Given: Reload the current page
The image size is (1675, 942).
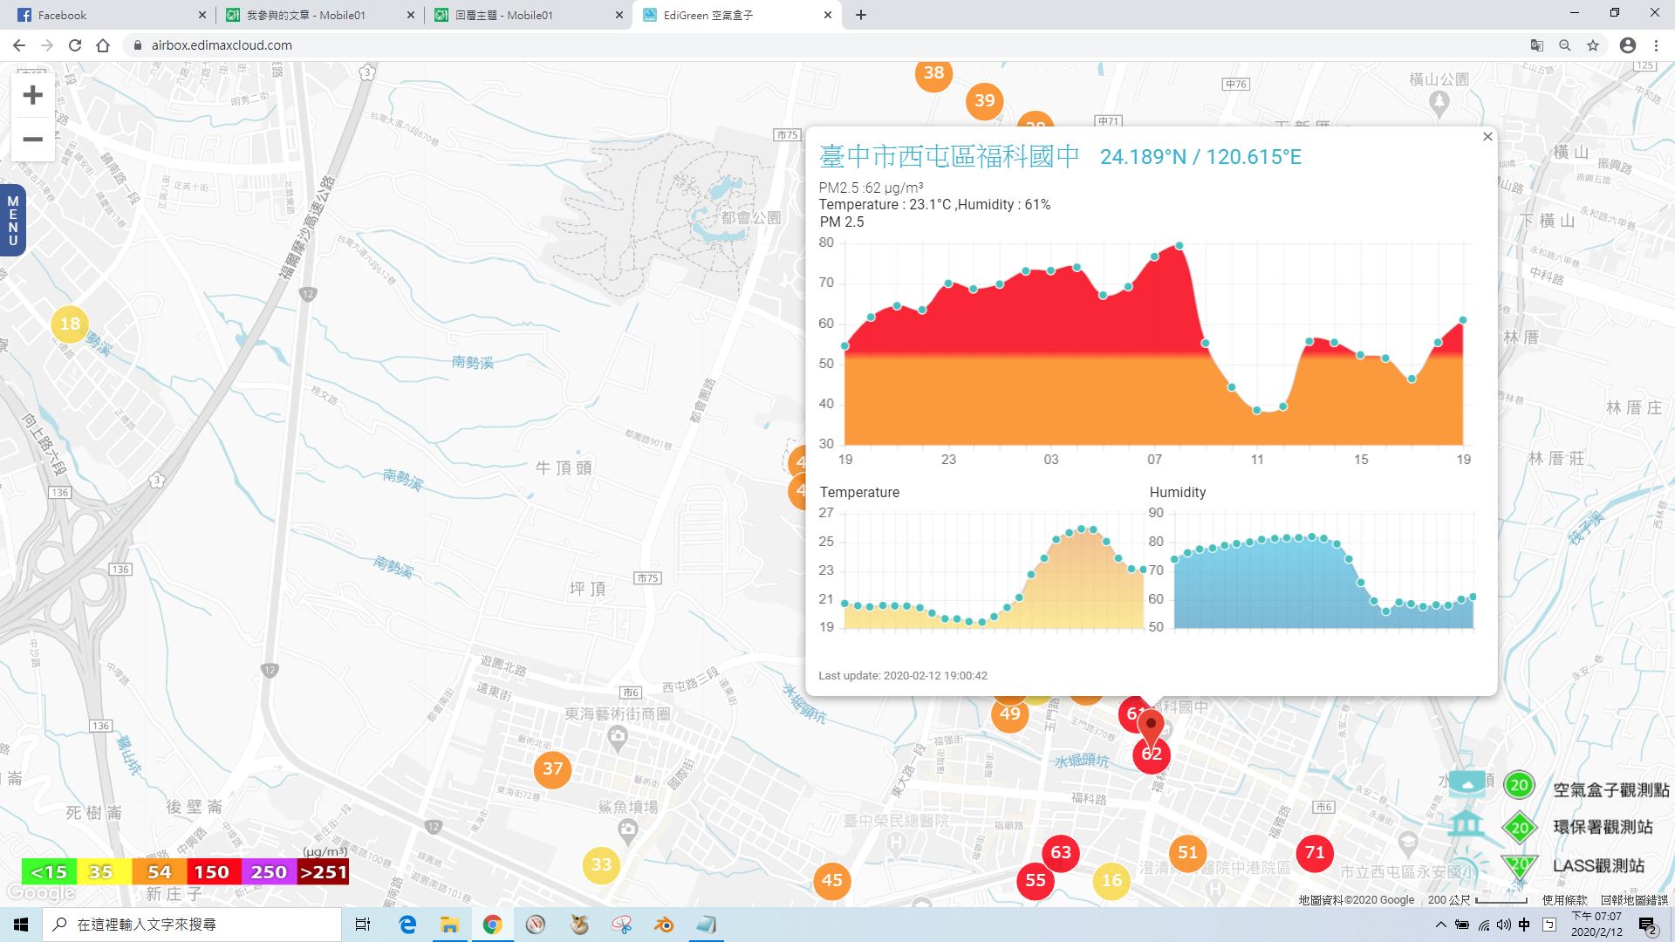Looking at the screenshot, I should (x=75, y=45).
